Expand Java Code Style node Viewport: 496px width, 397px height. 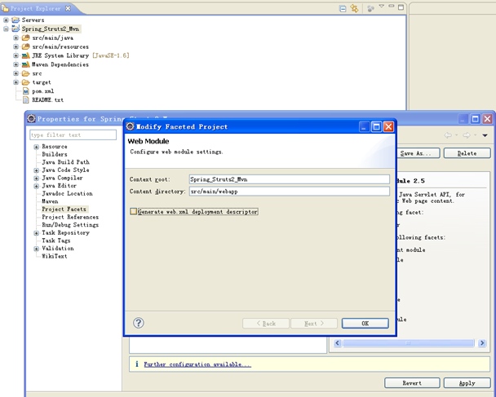tap(37, 170)
